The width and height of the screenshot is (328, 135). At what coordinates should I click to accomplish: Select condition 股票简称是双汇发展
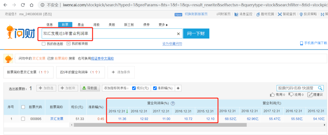(x=29, y=72)
